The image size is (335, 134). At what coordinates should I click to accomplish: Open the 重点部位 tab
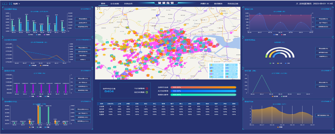(218, 4)
